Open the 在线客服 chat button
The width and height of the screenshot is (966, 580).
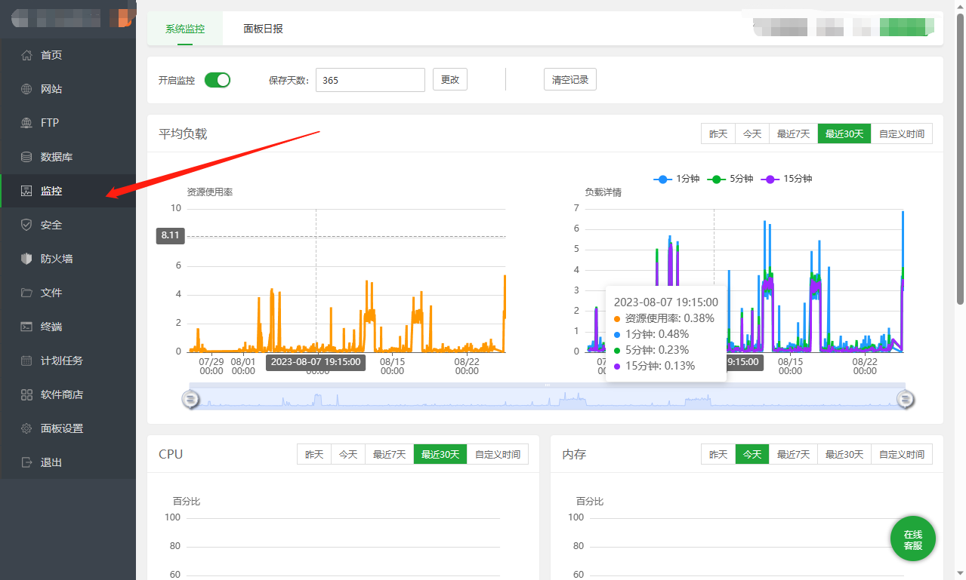913,539
